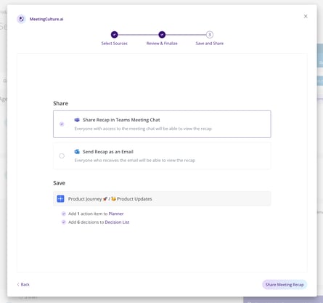The width and height of the screenshot is (323, 303).
Task: Click the blue Product Journey workspace icon
Action: coord(60,198)
